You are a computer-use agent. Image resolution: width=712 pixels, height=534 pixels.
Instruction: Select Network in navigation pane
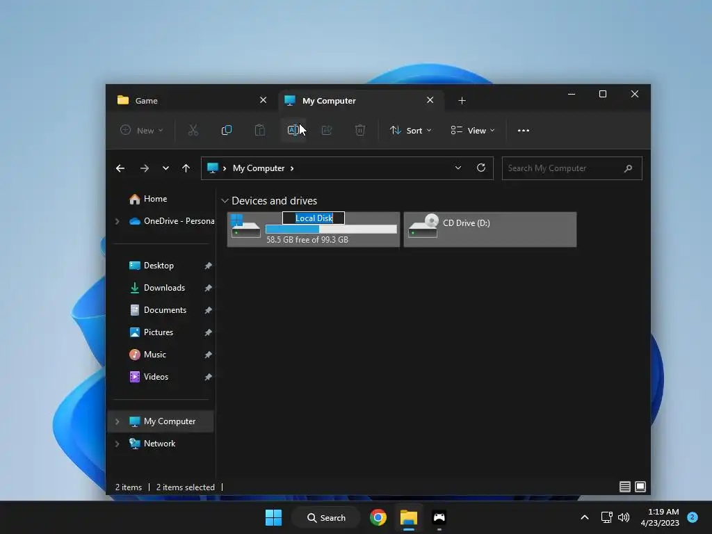161,444
